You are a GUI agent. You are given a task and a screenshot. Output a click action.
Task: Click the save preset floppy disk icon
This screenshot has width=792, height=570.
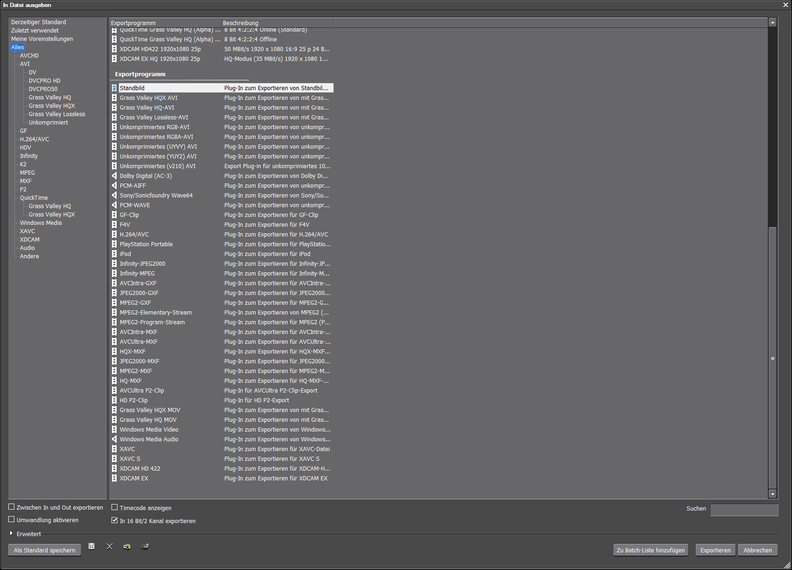click(x=92, y=546)
